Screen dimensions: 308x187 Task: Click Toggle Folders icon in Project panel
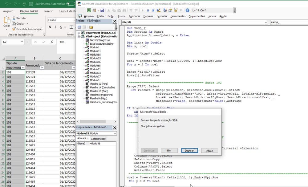(x=91, y=27)
